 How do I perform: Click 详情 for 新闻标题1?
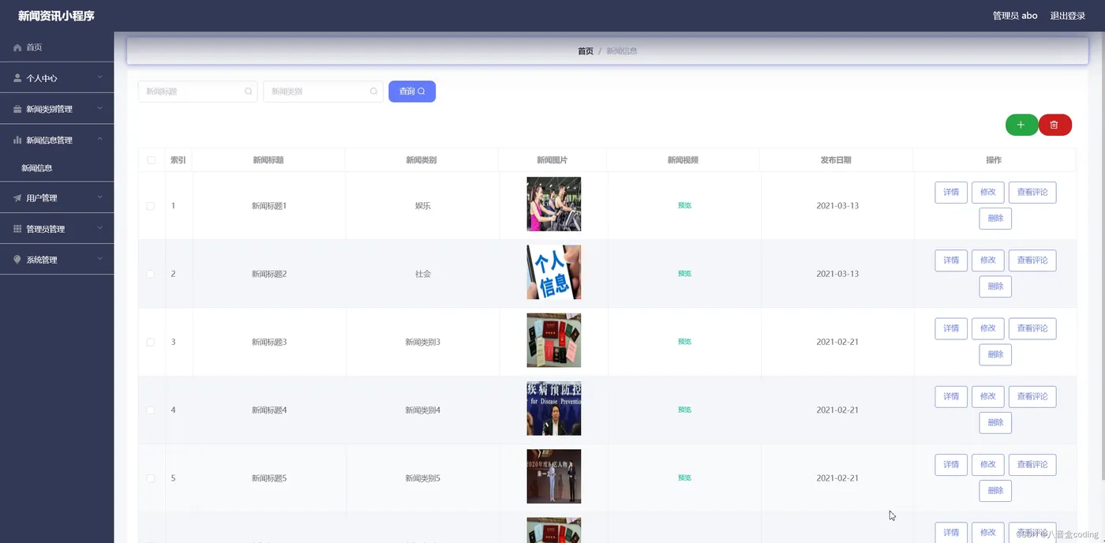coord(951,193)
